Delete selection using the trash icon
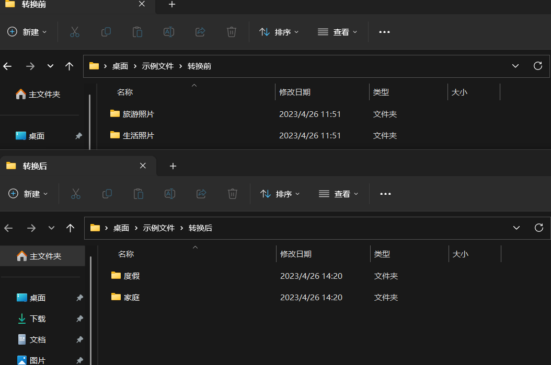Screen dimensions: 551x365 point(232,32)
